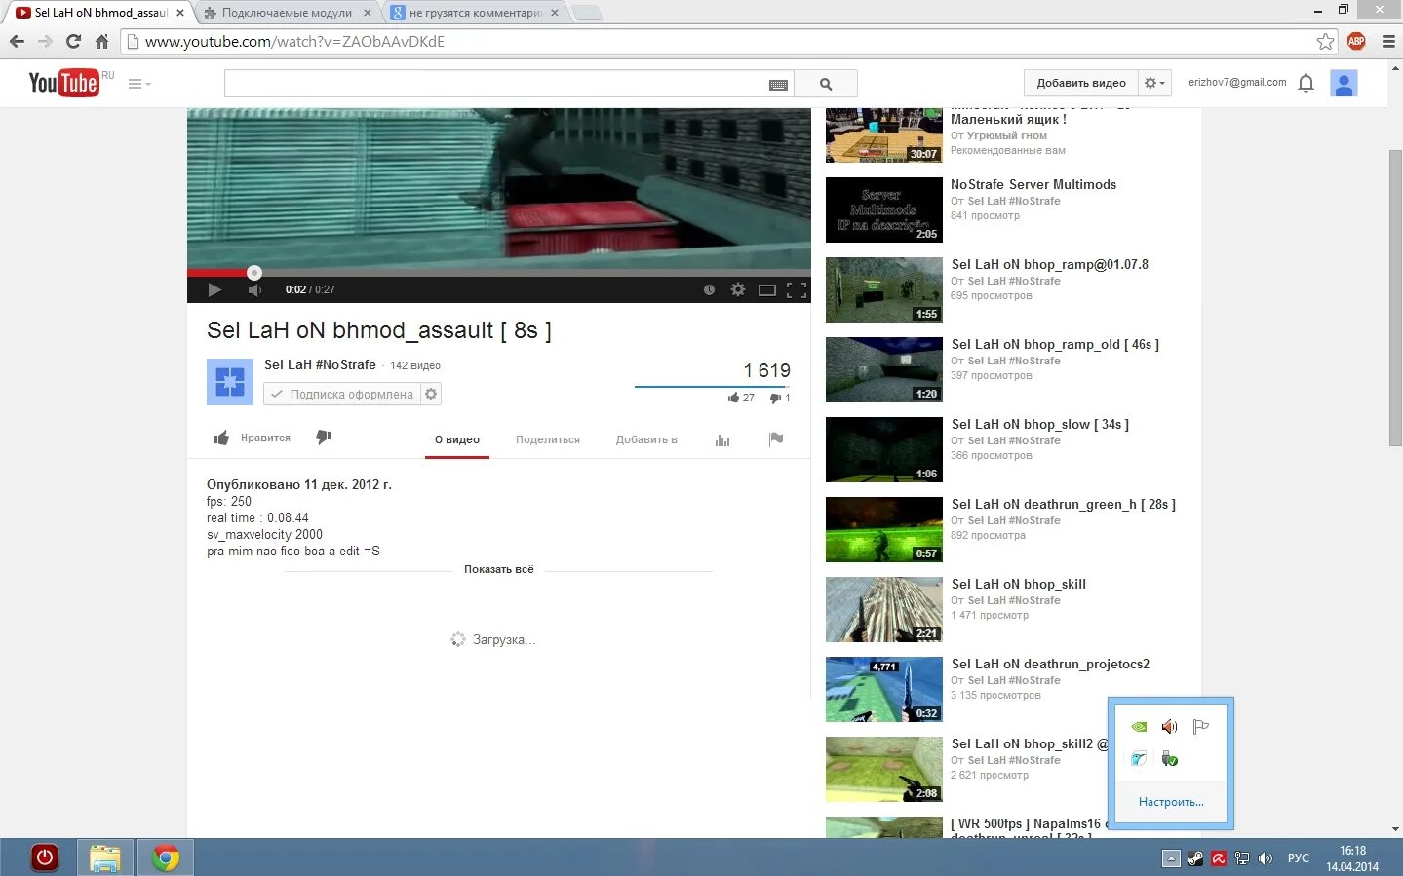This screenshot has width=1403, height=876.
Task: Open Маленький ящик video title
Action: [1008, 119]
